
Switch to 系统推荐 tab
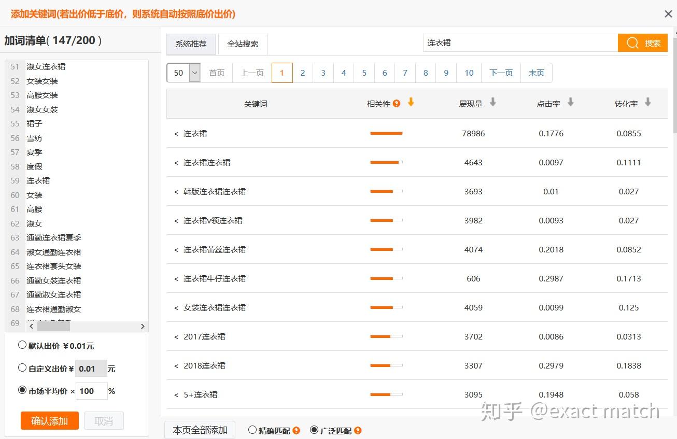[x=191, y=44]
